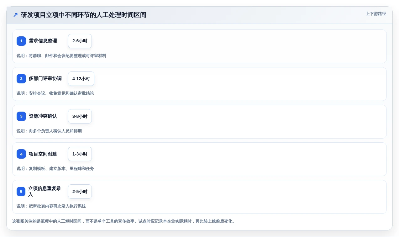Click the step 4 number badge
399x237 pixels.
pyautogui.click(x=21, y=154)
